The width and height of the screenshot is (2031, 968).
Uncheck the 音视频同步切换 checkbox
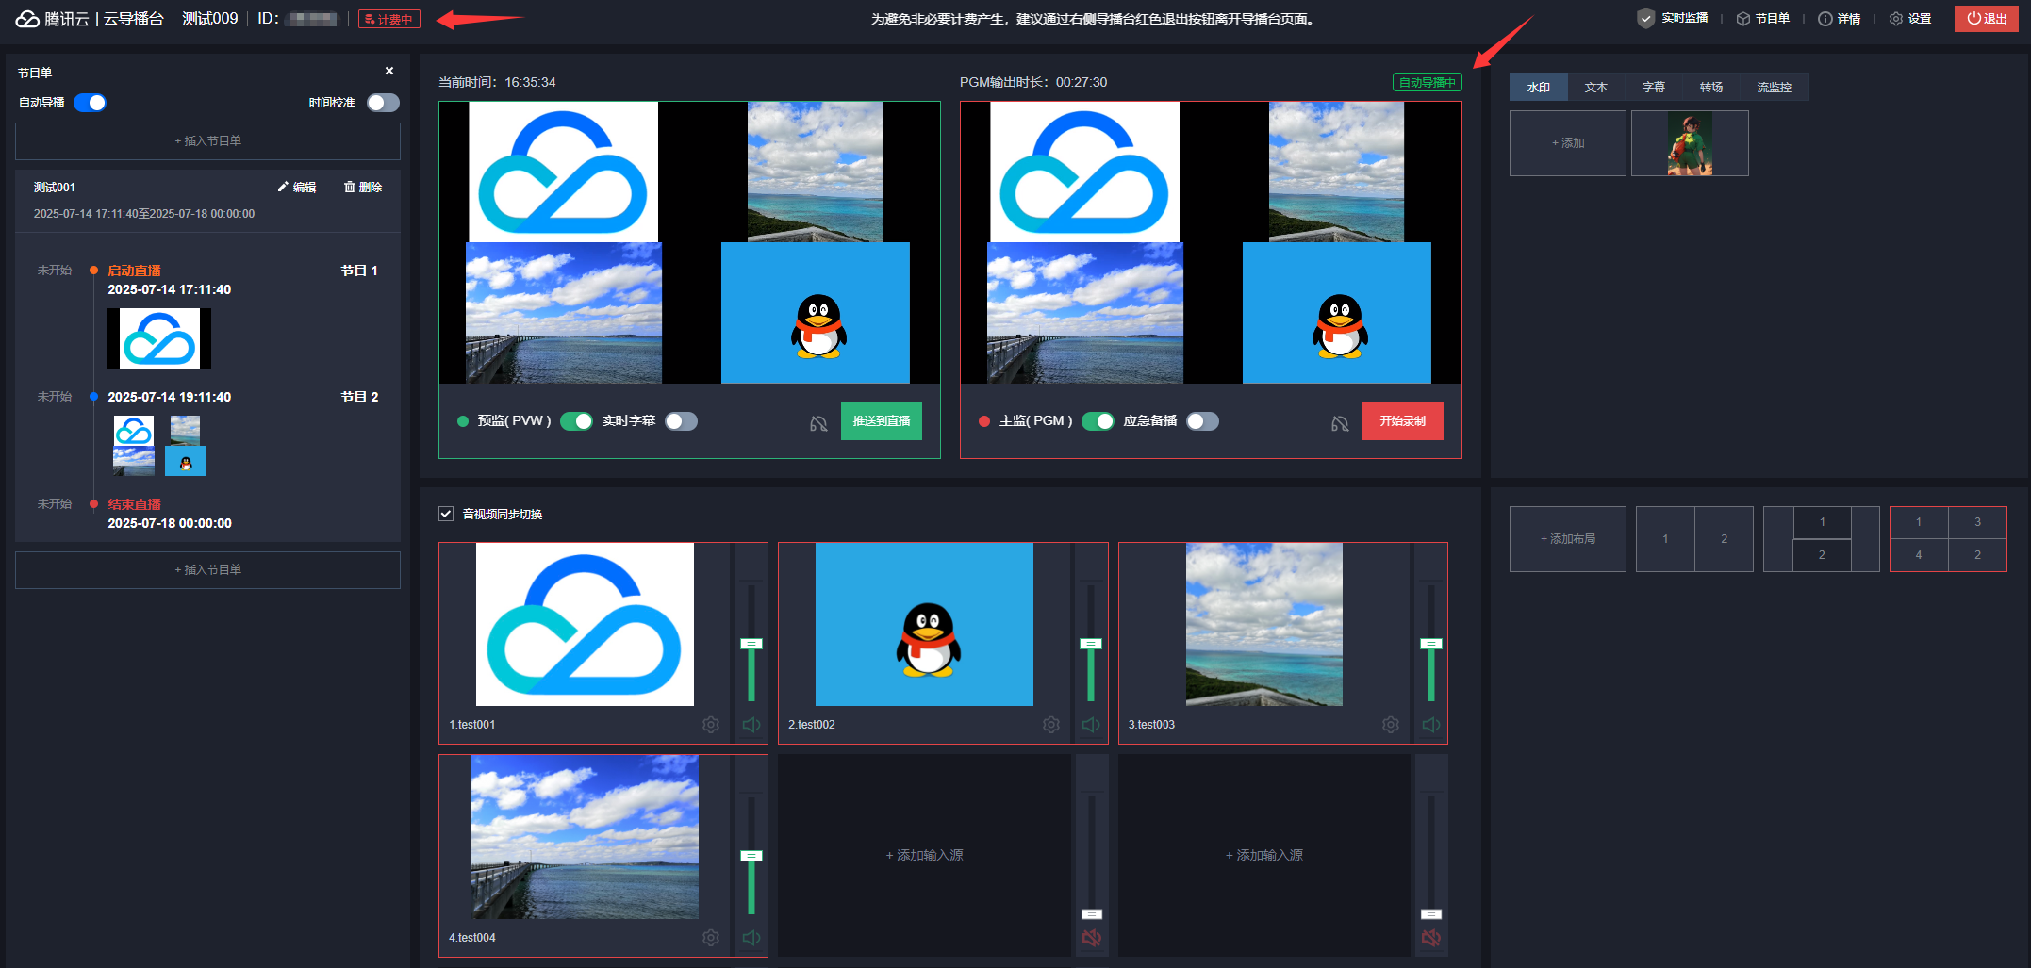pos(446,514)
